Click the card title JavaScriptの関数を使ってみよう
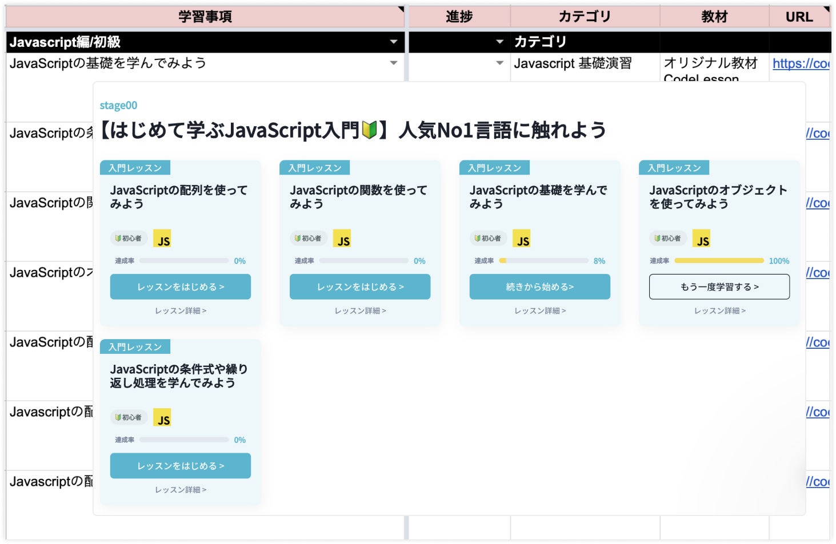This screenshot has height=544, width=836. click(x=358, y=197)
